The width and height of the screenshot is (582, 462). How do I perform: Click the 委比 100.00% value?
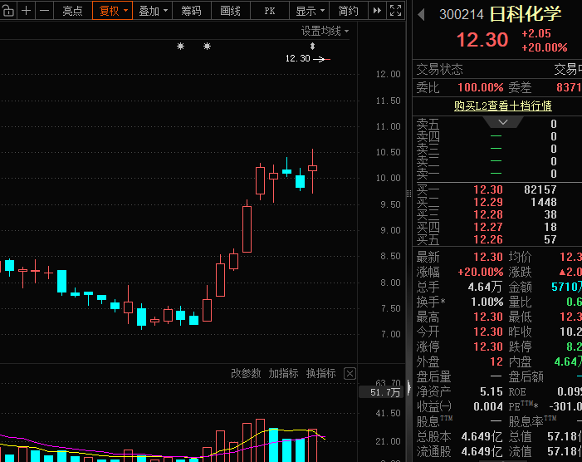tap(481, 87)
